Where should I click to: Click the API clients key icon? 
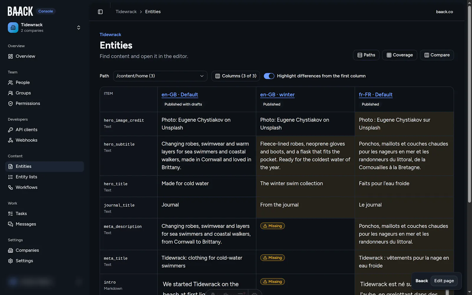pos(11,130)
